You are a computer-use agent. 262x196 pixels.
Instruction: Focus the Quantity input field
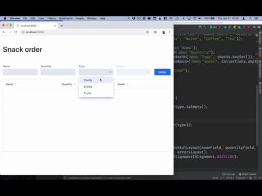(58, 72)
